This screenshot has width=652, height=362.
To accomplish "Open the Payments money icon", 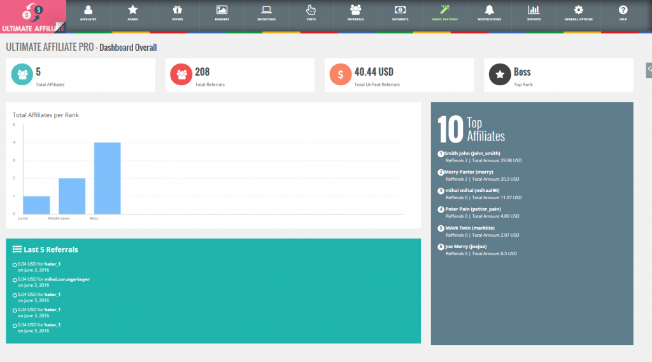I will 400,10.
